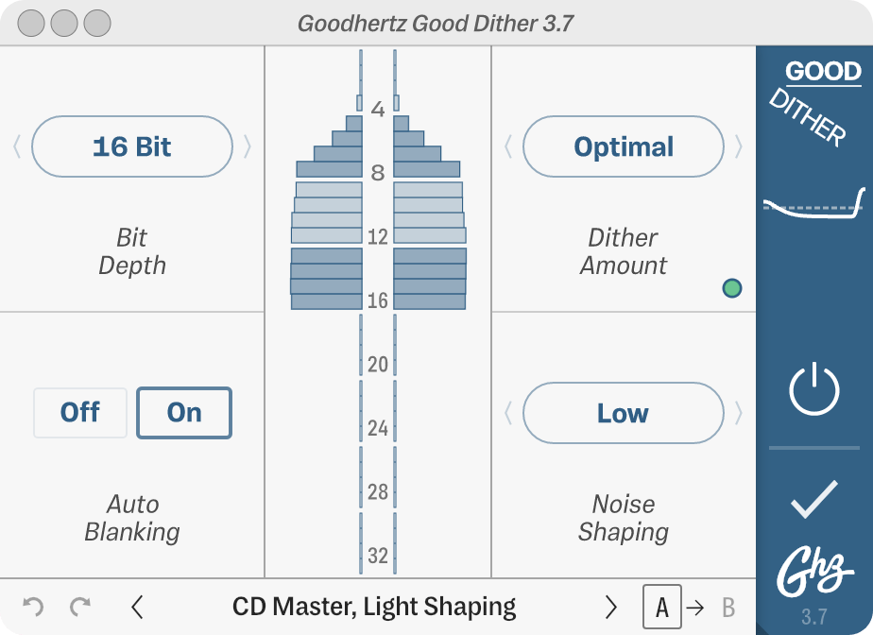Viewport: 873px width, 635px height.
Task: Click the green status indicator dot
Action: click(732, 287)
